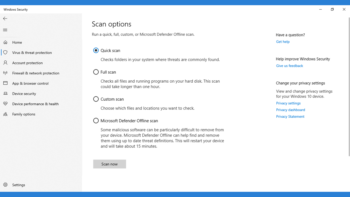Click the Account protection person icon
The width and height of the screenshot is (350, 197).
(x=5, y=63)
